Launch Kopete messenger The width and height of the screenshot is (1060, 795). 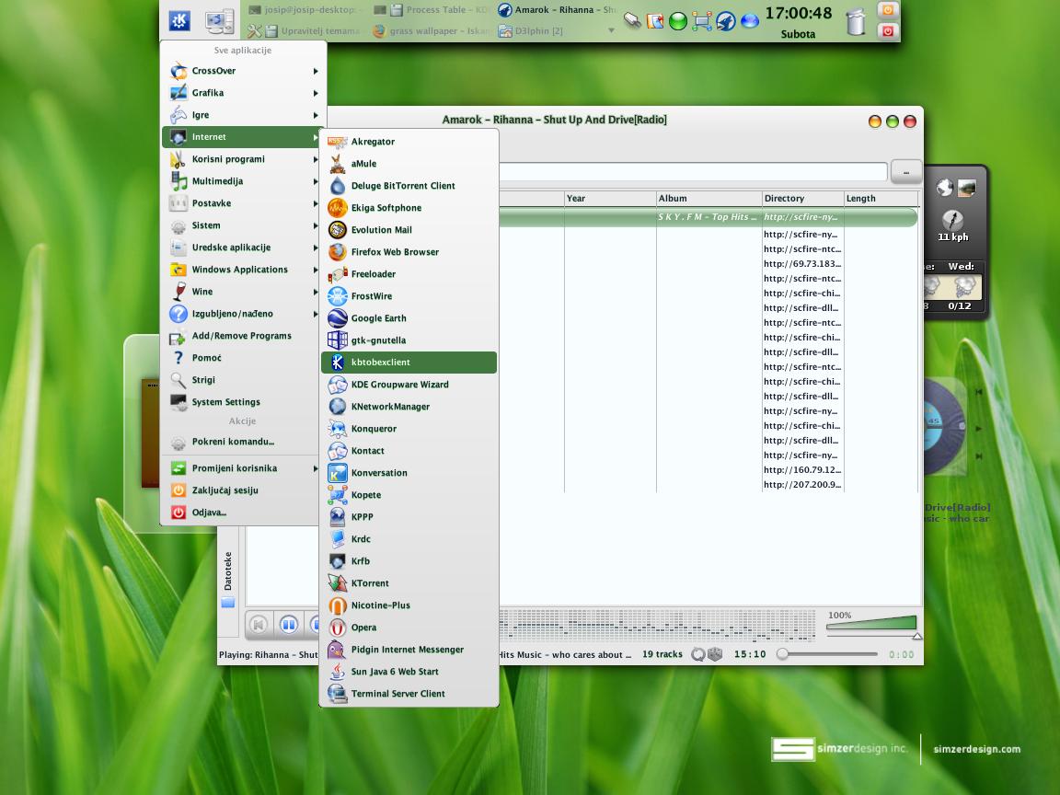(x=409, y=495)
